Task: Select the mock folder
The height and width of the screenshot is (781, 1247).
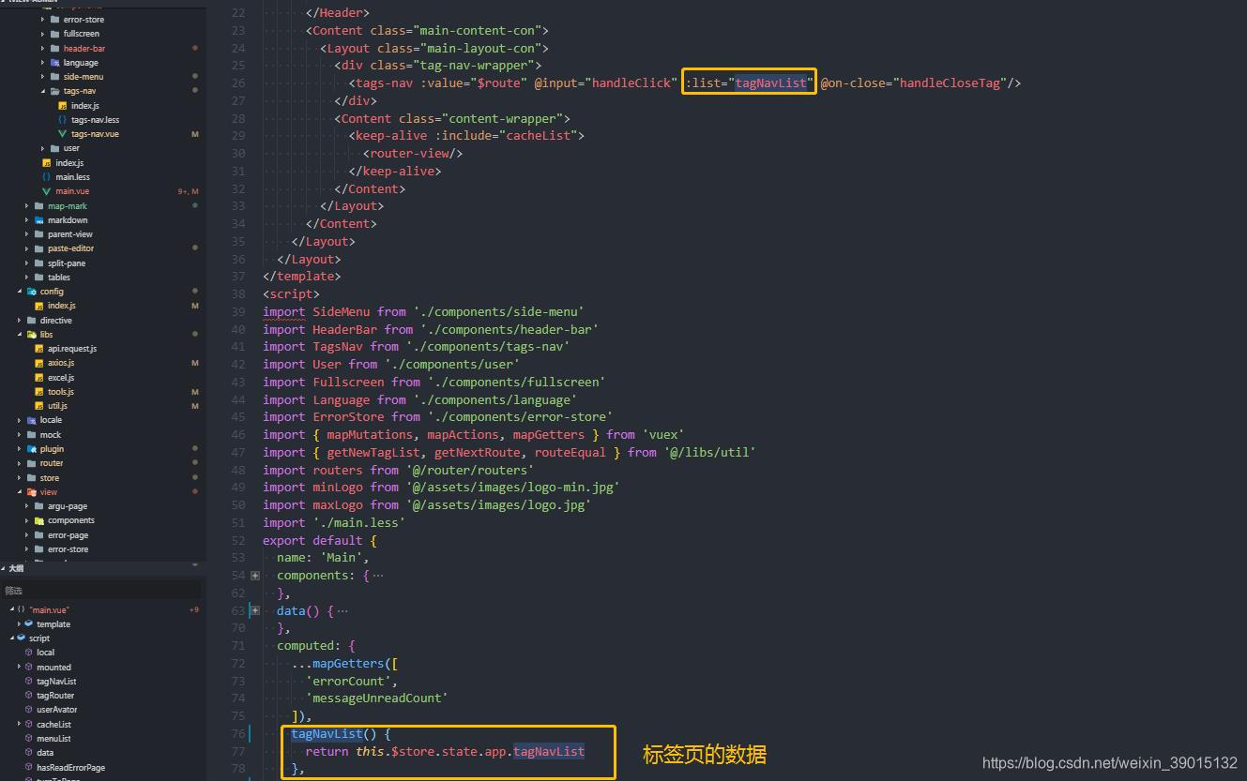Action: click(x=51, y=435)
